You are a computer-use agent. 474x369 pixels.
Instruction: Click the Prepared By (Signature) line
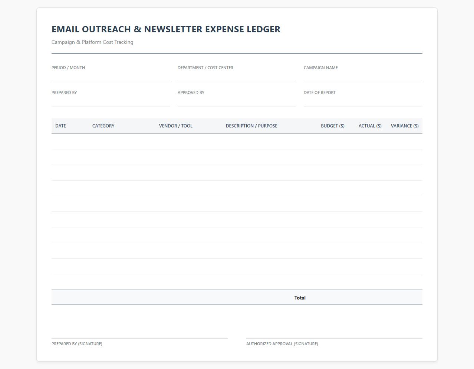click(x=139, y=339)
